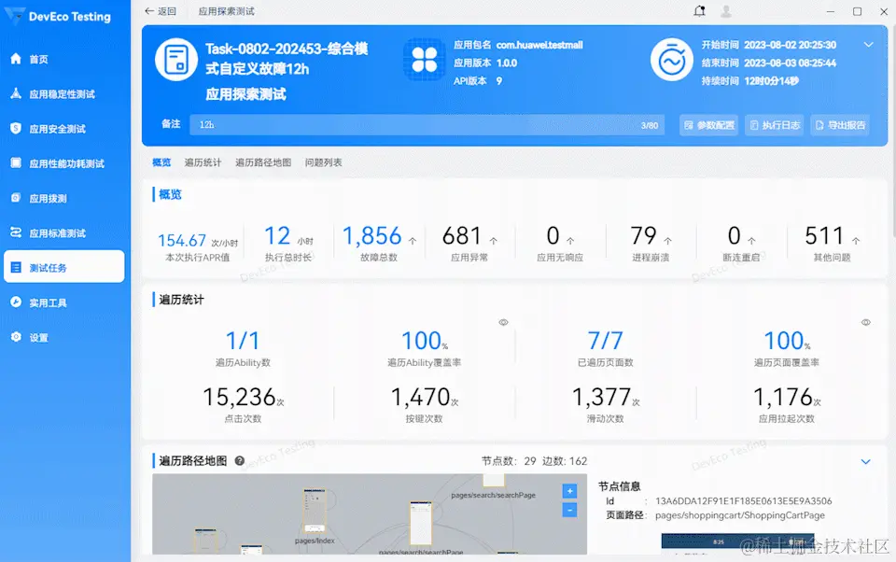896x562 pixels.
Task: Click page path pages/shoppingcart/ShoppingCartPage
Action: pyautogui.click(x=740, y=515)
